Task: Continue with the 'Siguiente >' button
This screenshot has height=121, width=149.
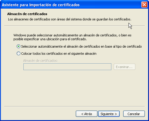Action: click(x=109, y=114)
